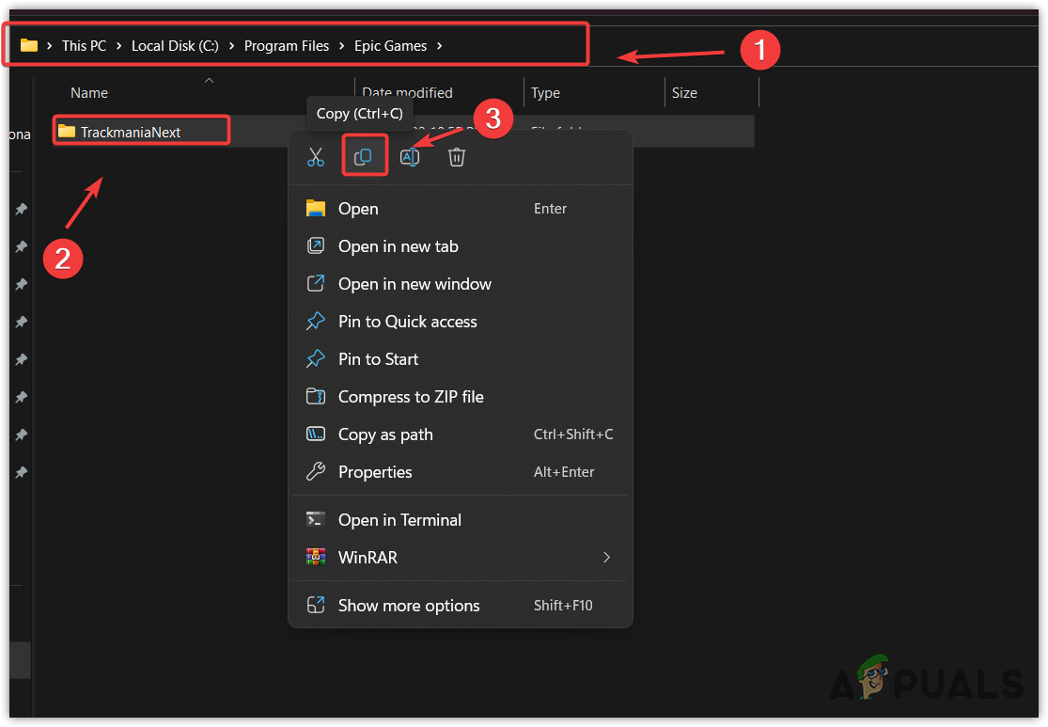Image resolution: width=1048 pixels, height=727 pixels.
Task: Select Compress to ZIP file
Action: (x=461, y=397)
